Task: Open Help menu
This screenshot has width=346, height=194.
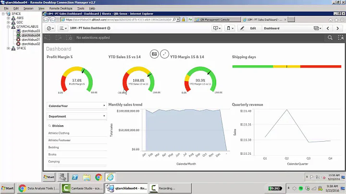Action: click(x=92, y=8)
